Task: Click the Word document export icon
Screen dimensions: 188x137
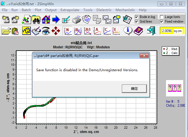Action: click(127, 19)
